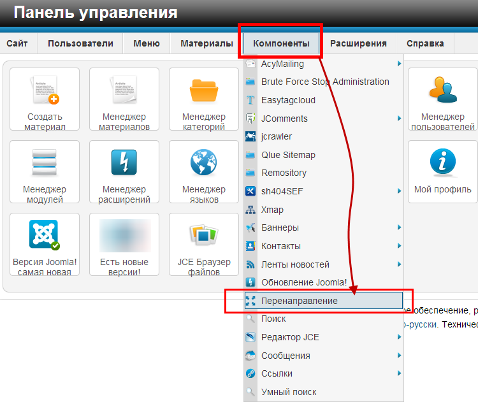The height and width of the screenshot is (418, 478).
Task: Click Мой профиль label text
Action: click(443, 189)
